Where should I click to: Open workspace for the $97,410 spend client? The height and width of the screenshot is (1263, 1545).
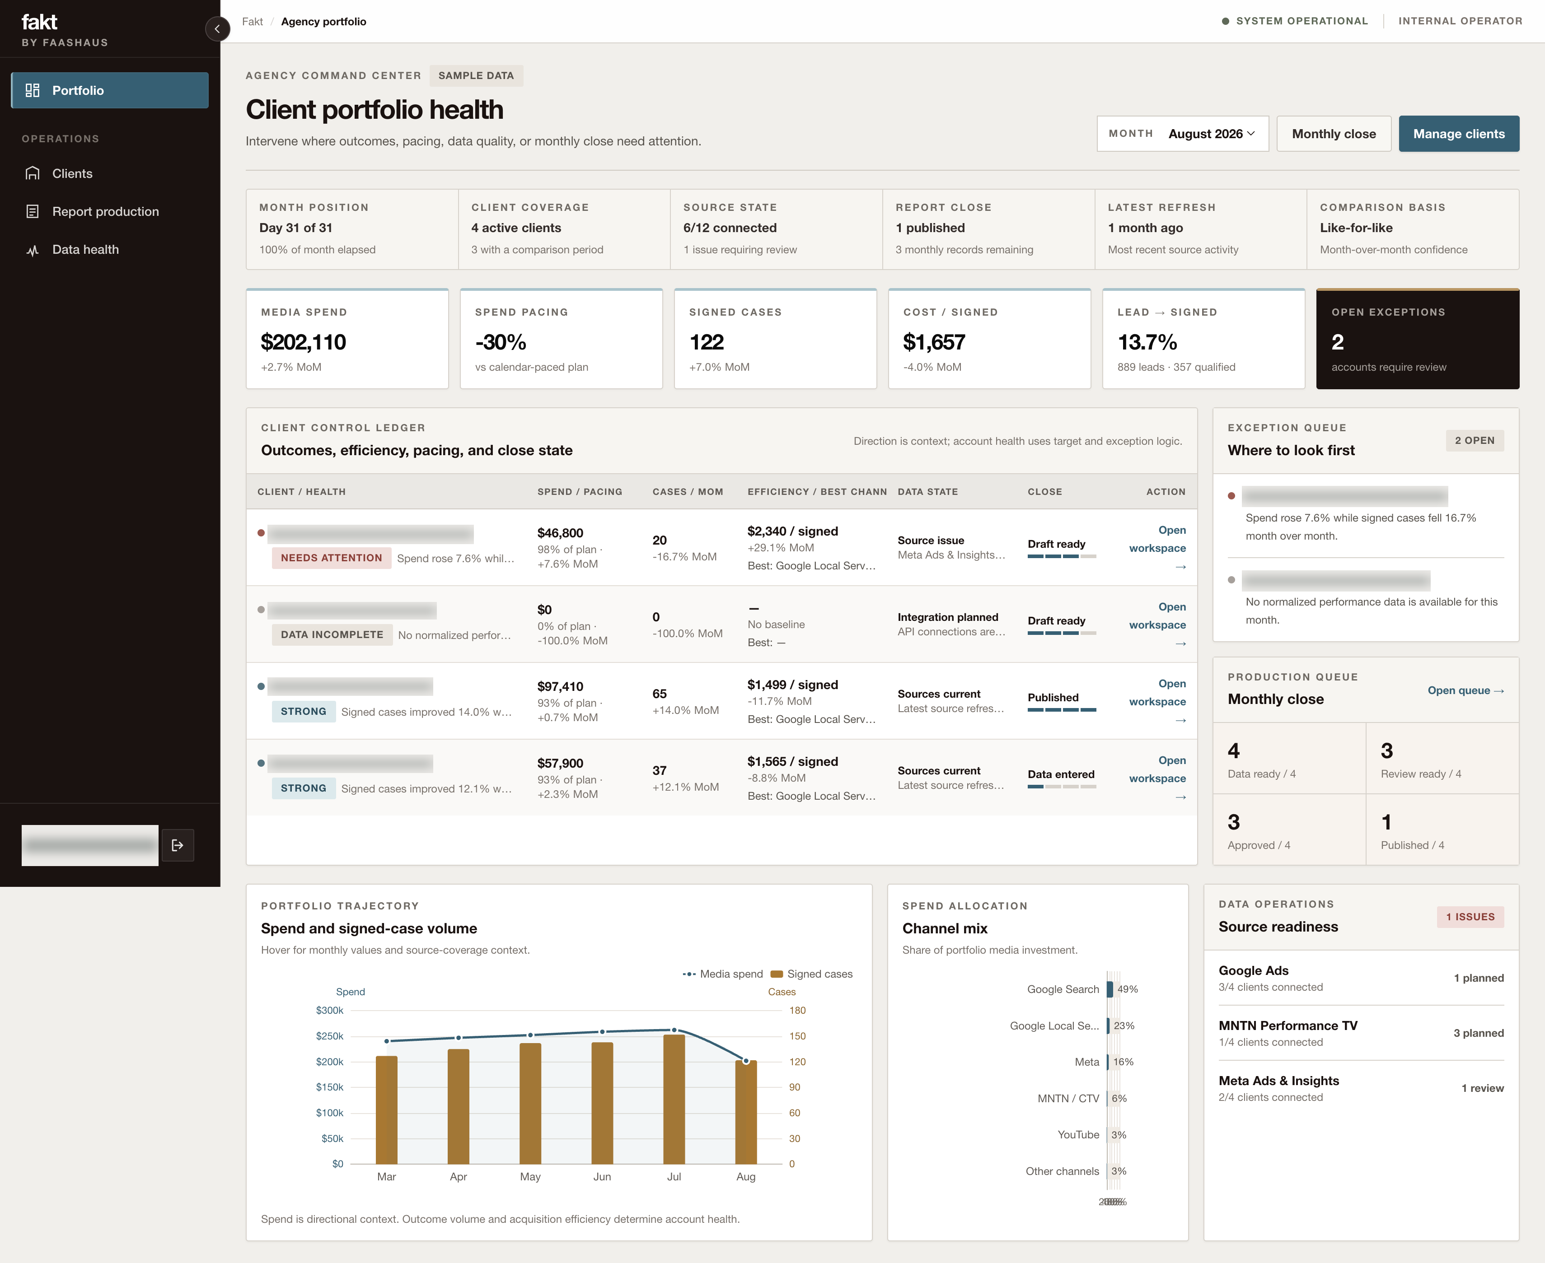(x=1157, y=701)
